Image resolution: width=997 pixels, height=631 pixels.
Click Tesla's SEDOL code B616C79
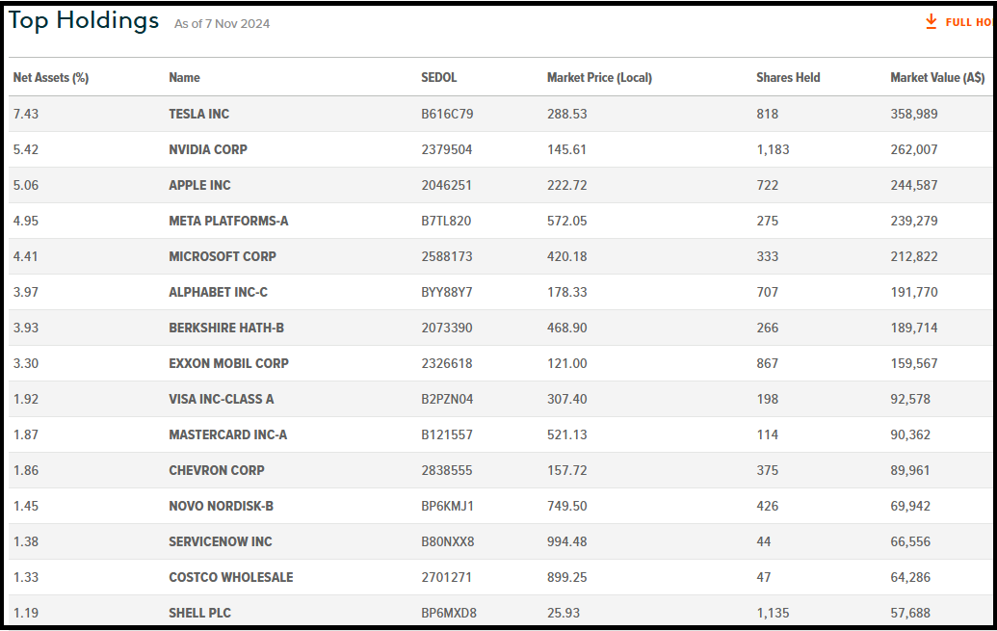click(447, 114)
